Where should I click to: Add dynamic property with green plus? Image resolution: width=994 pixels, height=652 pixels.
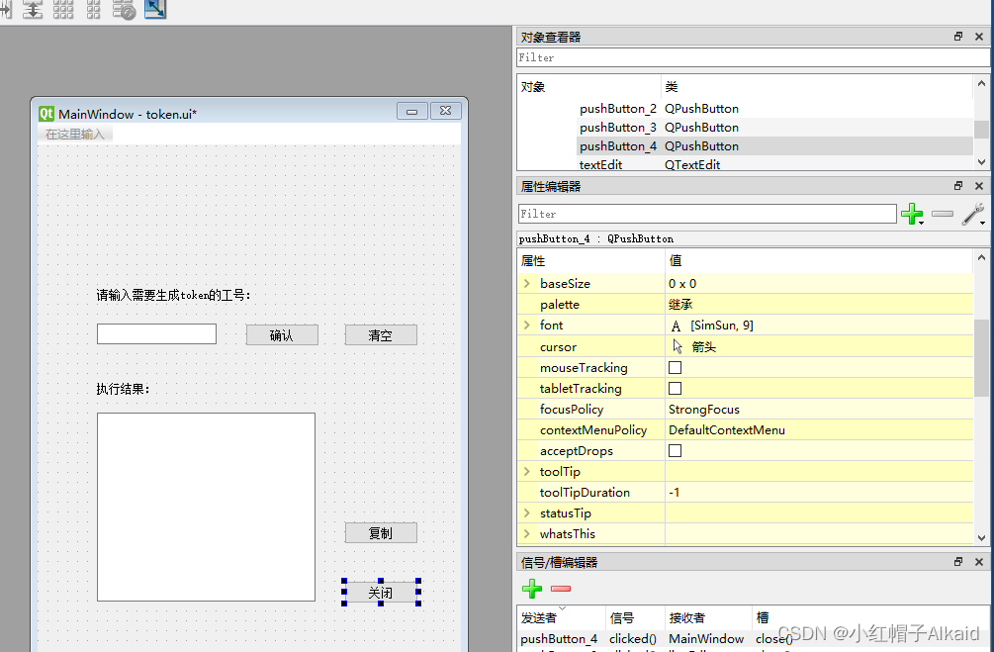[x=912, y=214]
